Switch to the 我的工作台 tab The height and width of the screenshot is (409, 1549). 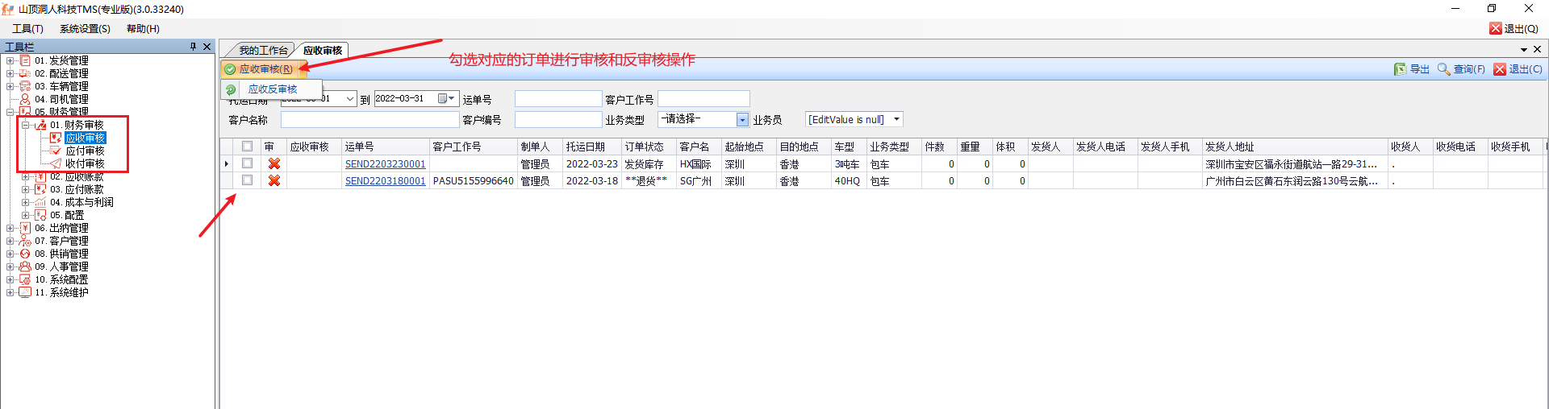[x=262, y=50]
